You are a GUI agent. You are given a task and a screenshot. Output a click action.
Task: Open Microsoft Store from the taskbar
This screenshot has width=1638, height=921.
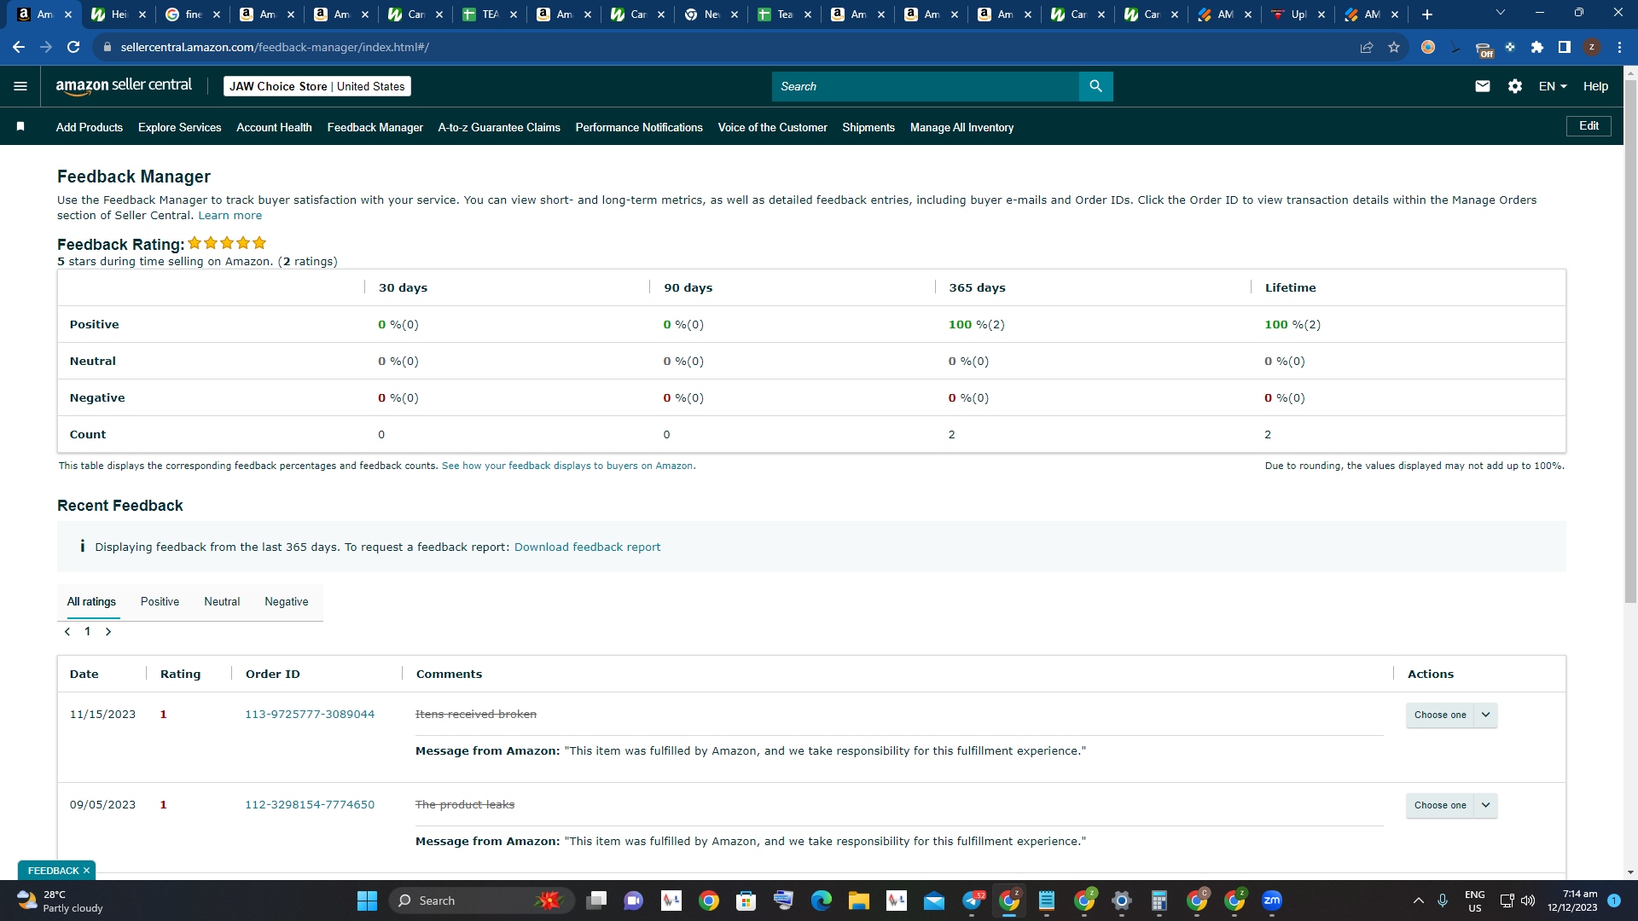pyautogui.click(x=746, y=901)
